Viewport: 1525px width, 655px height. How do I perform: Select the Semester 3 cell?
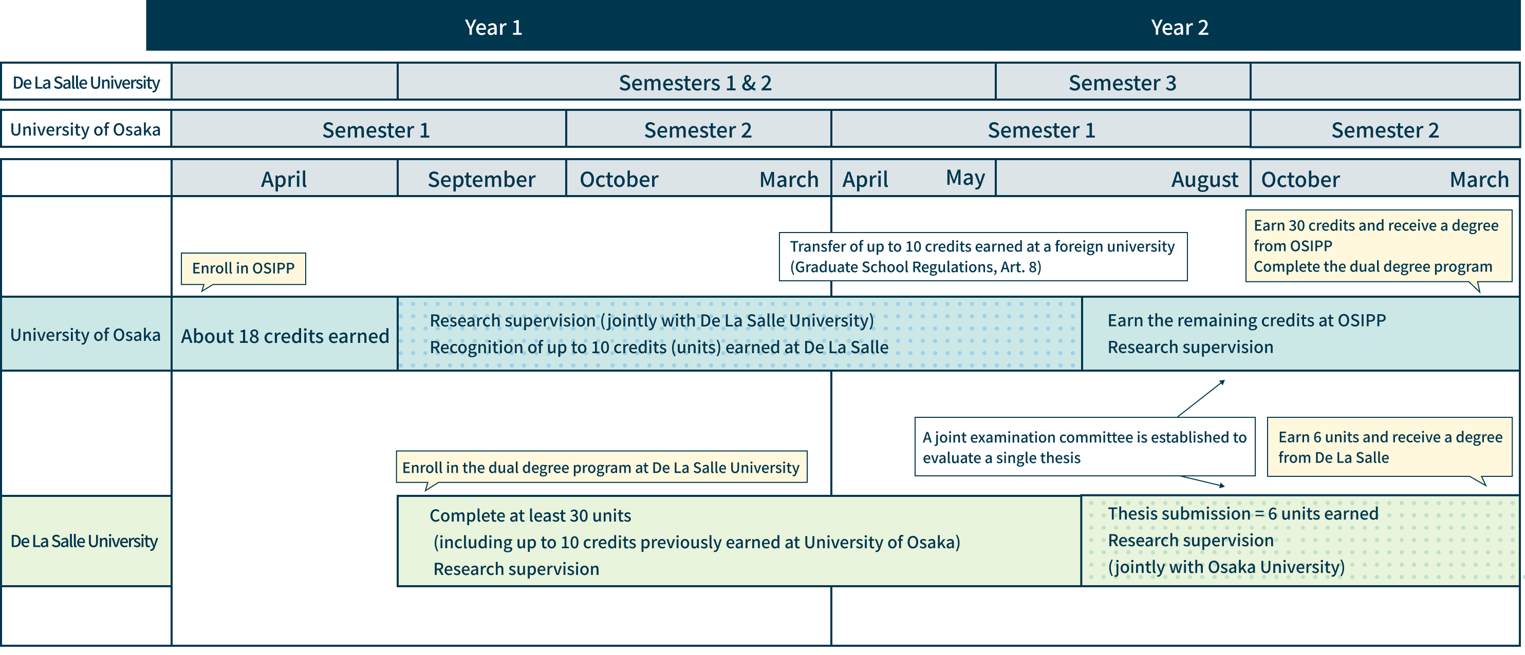[1122, 82]
